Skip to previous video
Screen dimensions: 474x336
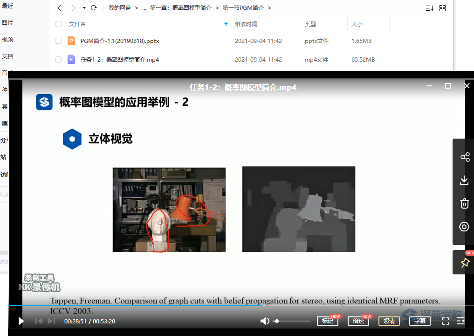click(x=39, y=321)
